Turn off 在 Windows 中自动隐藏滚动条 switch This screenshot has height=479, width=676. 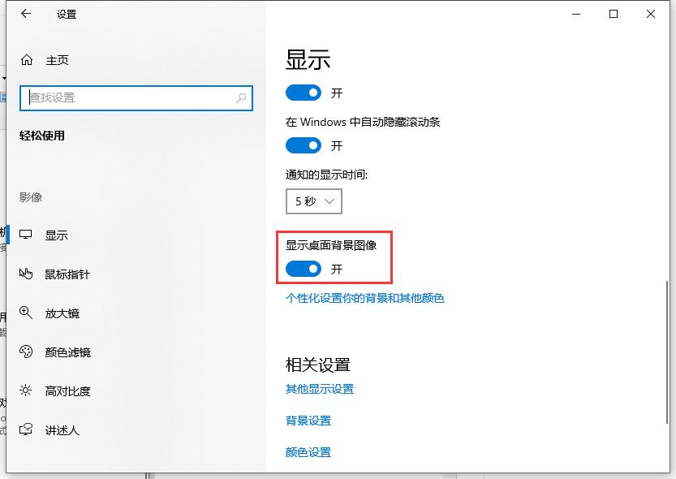(x=304, y=145)
